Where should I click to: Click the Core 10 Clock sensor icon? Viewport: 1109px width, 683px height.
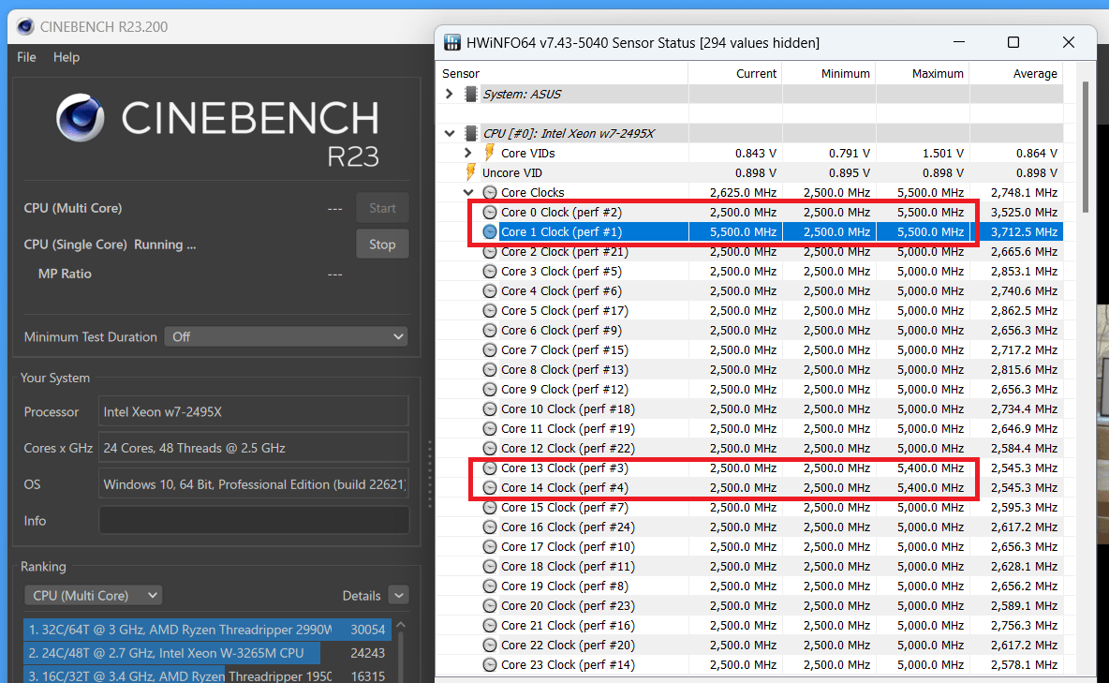pos(490,409)
